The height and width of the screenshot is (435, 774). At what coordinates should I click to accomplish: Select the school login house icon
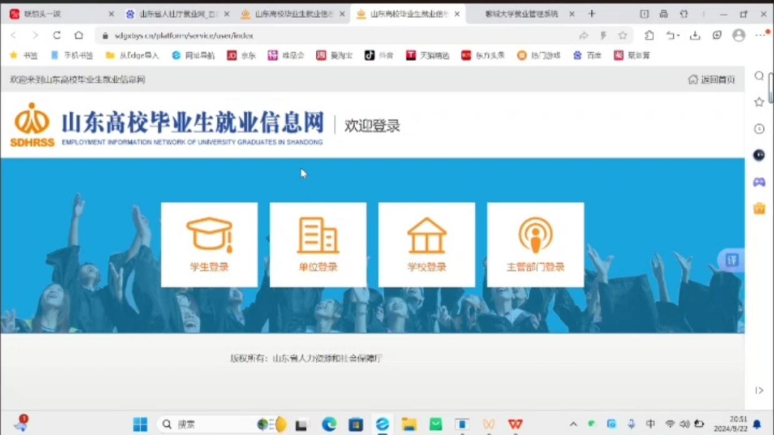coord(426,235)
